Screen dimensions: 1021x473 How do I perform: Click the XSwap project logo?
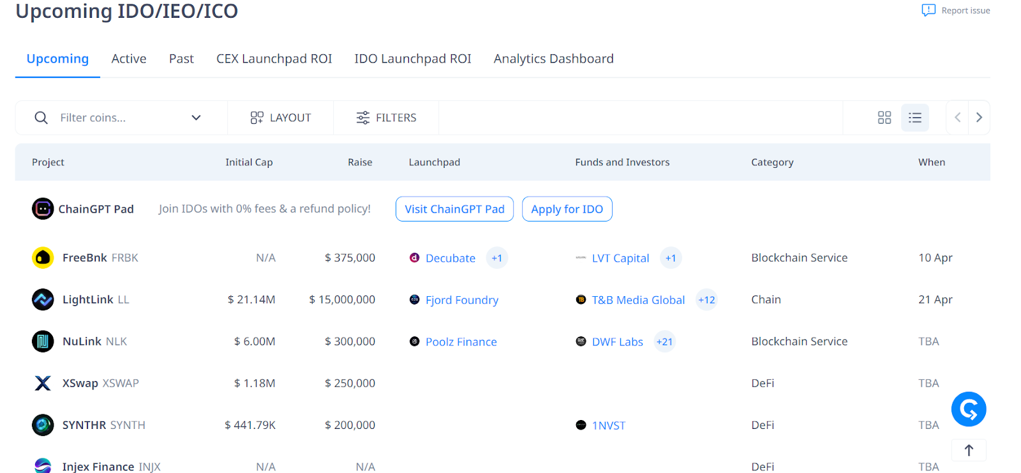[43, 383]
